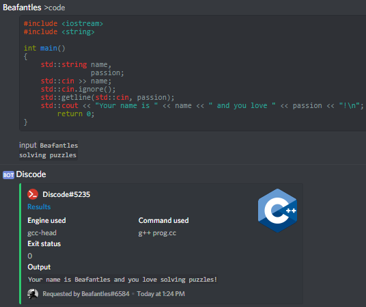Click the '#include <string>' code line

pos(59,32)
